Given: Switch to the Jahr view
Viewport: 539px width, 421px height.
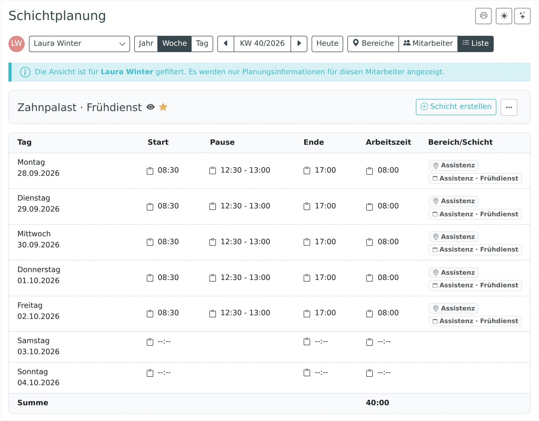Looking at the screenshot, I should (146, 44).
